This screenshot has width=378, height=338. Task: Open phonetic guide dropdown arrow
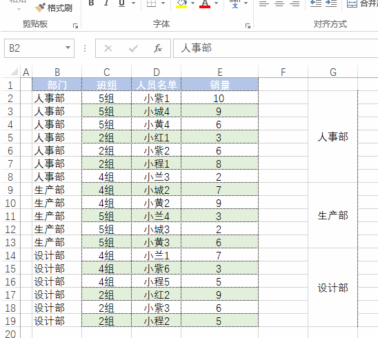click(246, 3)
